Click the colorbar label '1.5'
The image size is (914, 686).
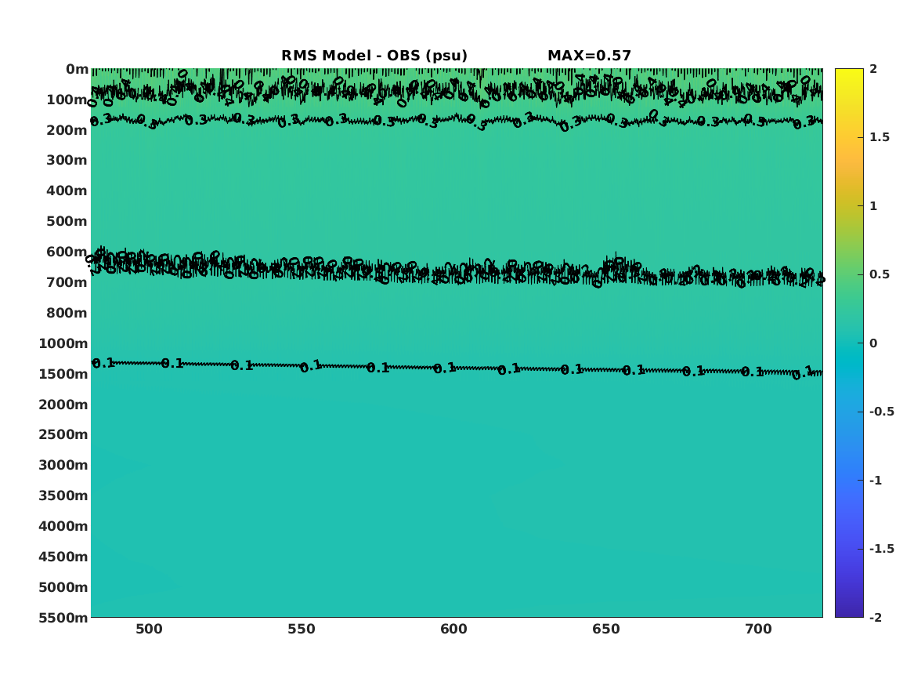tap(880, 137)
